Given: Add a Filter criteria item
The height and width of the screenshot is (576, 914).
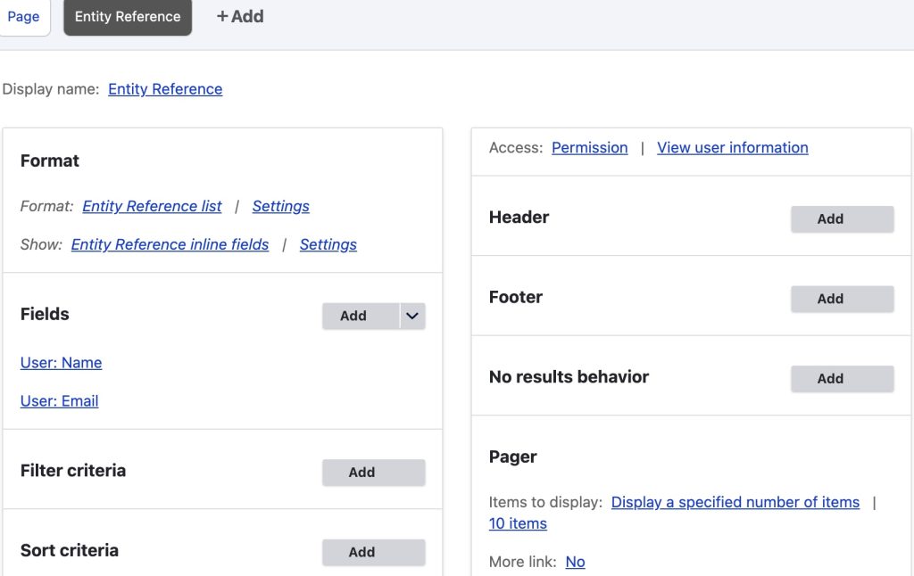Looking at the screenshot, I should coord(373,473).
